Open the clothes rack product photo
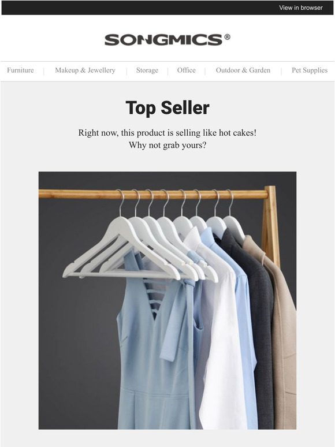This screenshot has height=447, width=335. pyautogui.click(x=167, y=300)
